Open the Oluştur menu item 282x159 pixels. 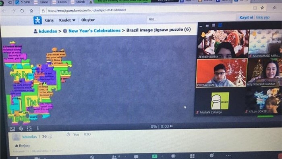(x=88, y=20)
